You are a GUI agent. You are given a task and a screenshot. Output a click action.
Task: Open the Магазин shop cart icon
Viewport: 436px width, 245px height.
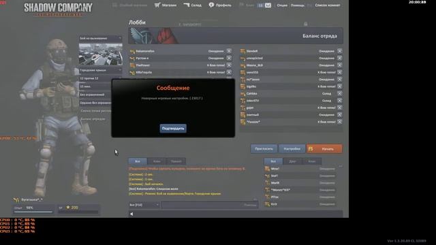click(x=157, y=5)
